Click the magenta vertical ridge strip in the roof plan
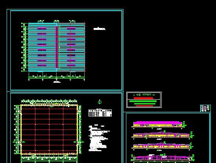The image size is (216, 163). 57,47
